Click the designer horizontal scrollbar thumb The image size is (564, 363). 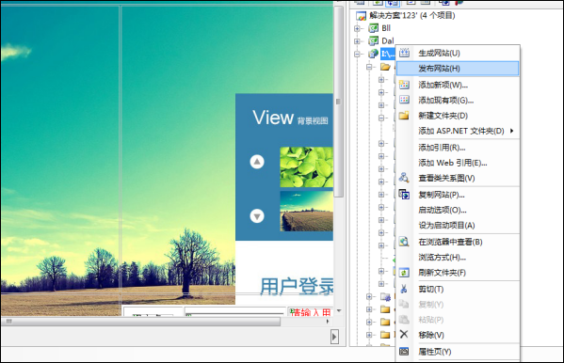click(x=140, y=322)
